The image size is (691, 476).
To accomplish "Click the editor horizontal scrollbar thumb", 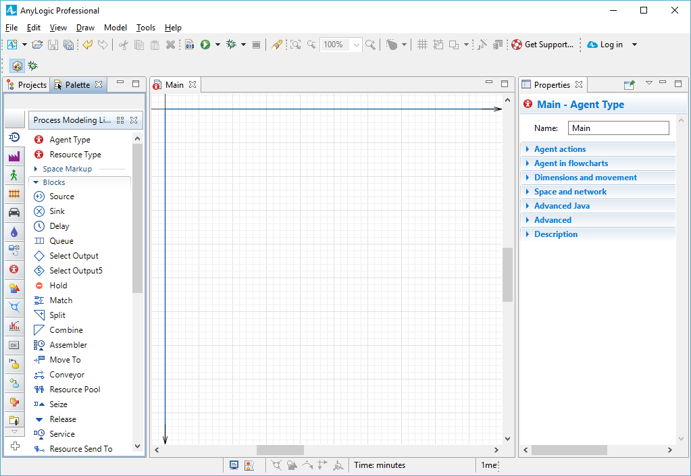I will tap(280, 450).
